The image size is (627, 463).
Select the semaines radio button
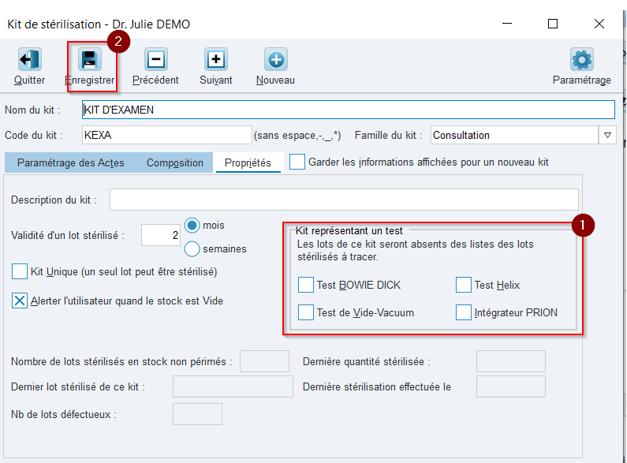coord(192,248)
